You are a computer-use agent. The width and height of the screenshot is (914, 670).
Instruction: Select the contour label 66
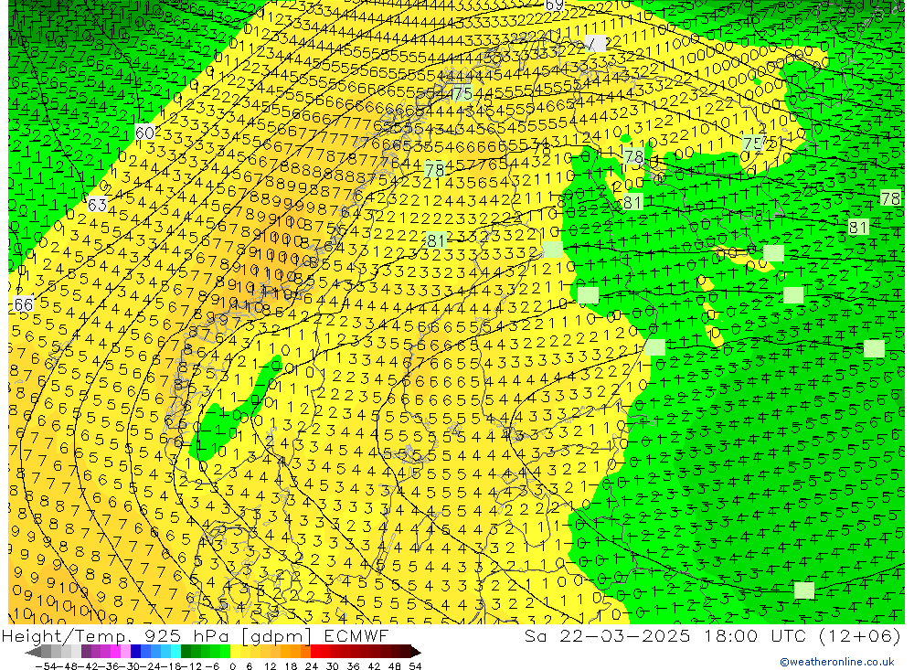tap(24, 304)
